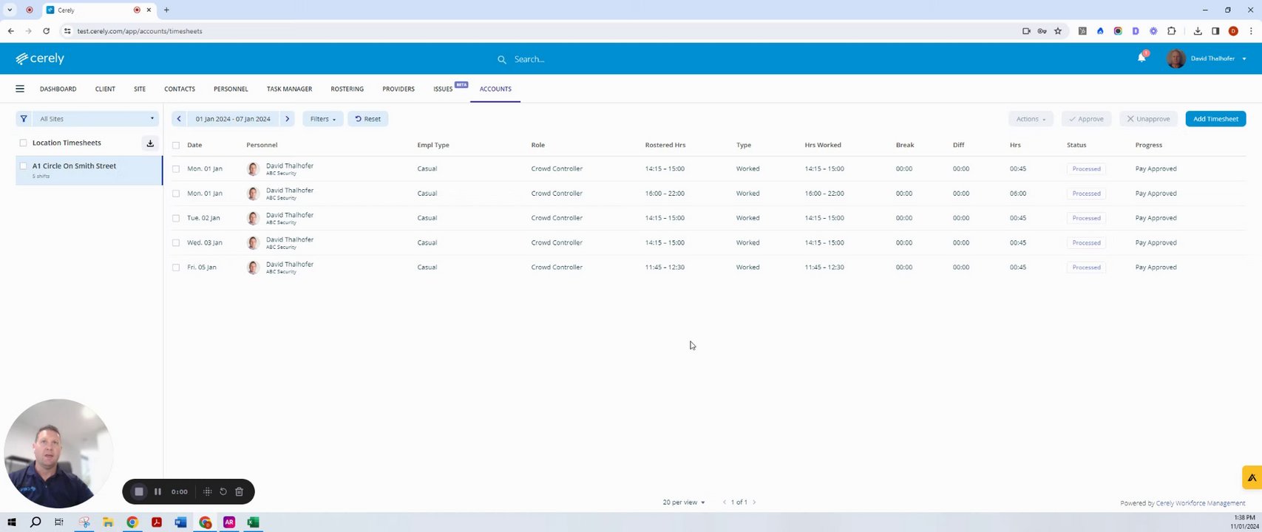1262x532 pixels.
Task: Click the Reset button
Action: [367, 119]
